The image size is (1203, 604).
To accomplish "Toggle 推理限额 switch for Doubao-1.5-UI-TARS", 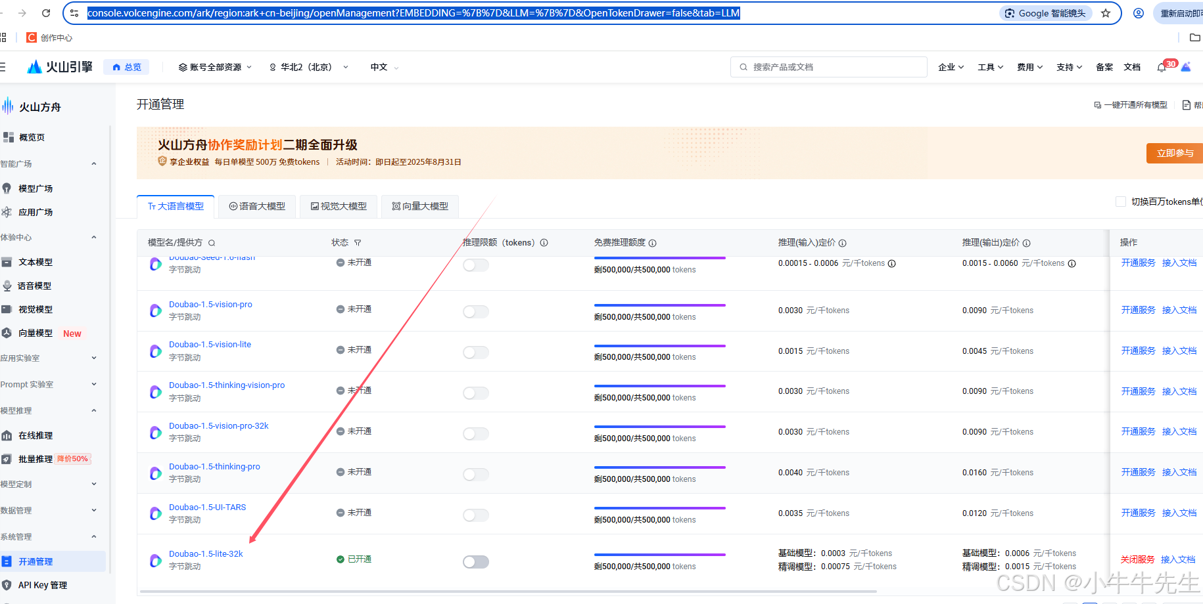I will (476, 515).
